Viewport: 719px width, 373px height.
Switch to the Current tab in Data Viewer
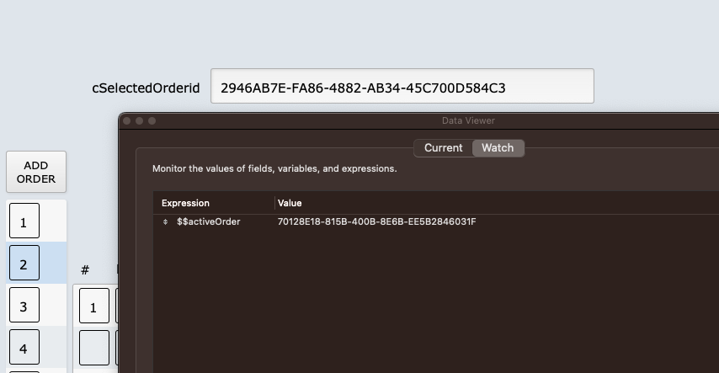point(443,148)
